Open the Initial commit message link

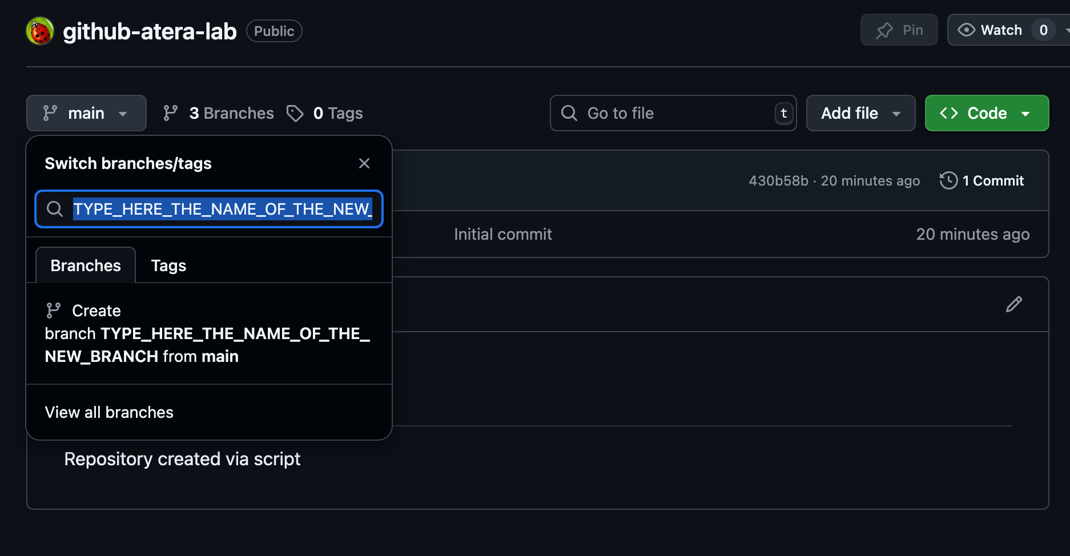(503, 234)
